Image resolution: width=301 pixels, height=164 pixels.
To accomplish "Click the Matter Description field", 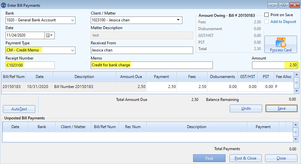I will [142, 35].
